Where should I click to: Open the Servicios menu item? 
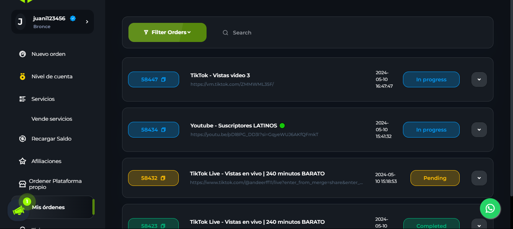43,99
